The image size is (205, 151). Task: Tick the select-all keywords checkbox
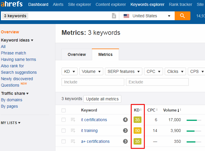coord(64,110)
